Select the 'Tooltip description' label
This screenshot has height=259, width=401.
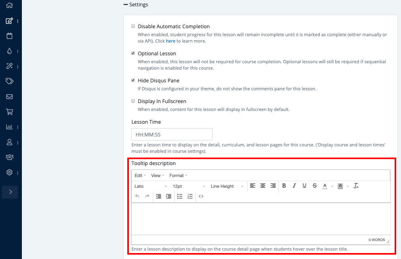[154, 163]
